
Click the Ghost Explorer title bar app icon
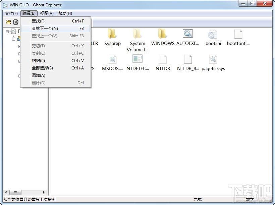(x=5, y=5)
